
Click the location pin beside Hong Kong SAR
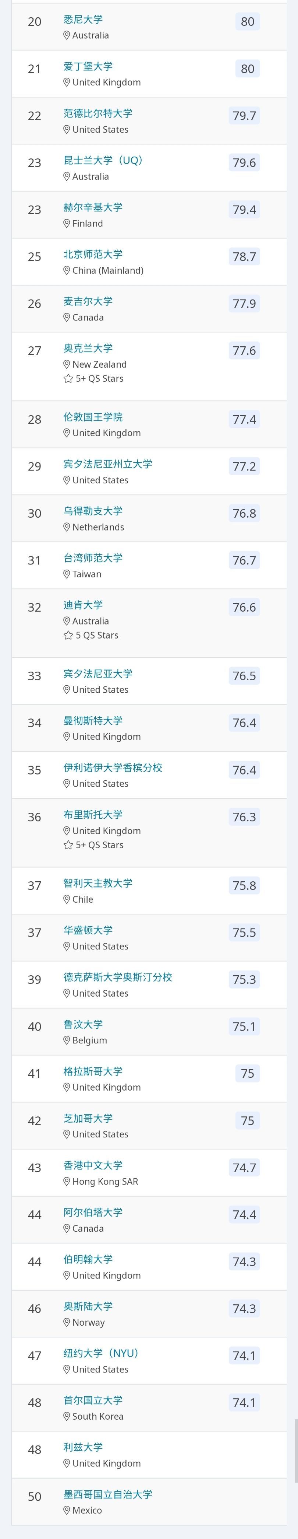(67, 1181)
